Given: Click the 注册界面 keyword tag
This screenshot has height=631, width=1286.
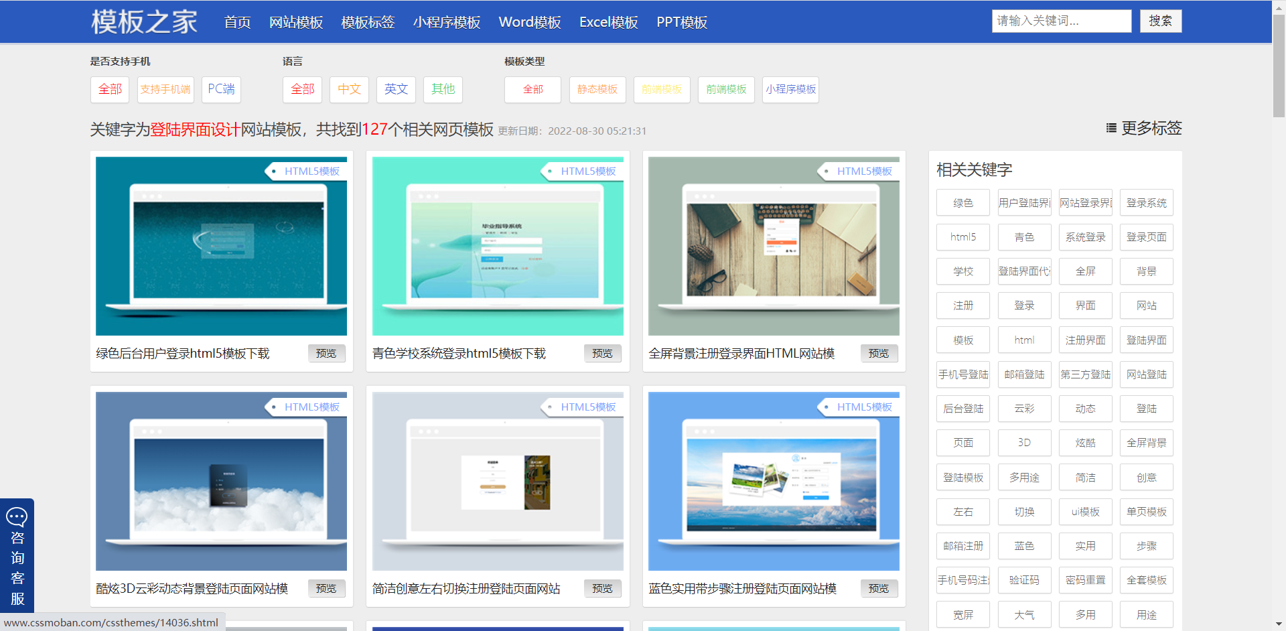Looking at the screenshot, I should point(1086,340).
